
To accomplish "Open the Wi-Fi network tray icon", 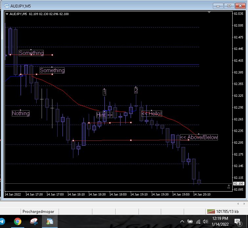I will [198, 221].
